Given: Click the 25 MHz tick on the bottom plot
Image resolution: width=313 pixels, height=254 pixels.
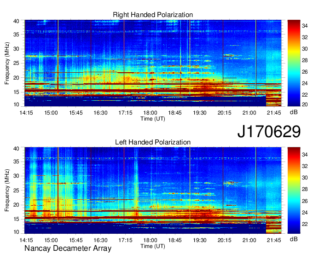Looking at the screenshot, I should click(16, 190).
